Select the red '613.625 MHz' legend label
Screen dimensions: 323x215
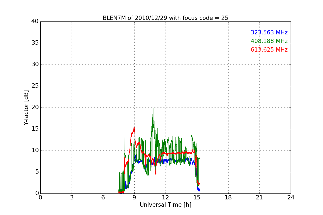tap(269, 50)
